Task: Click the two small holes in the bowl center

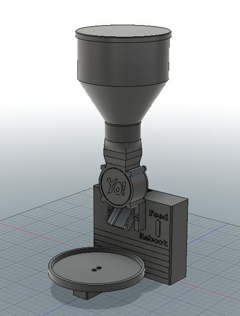Action: pyautogui.click(x=96, y=269)
